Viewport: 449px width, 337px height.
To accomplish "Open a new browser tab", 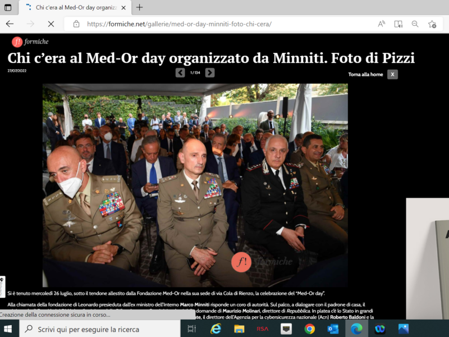I will pyautogui.click(x=140, y=7).
